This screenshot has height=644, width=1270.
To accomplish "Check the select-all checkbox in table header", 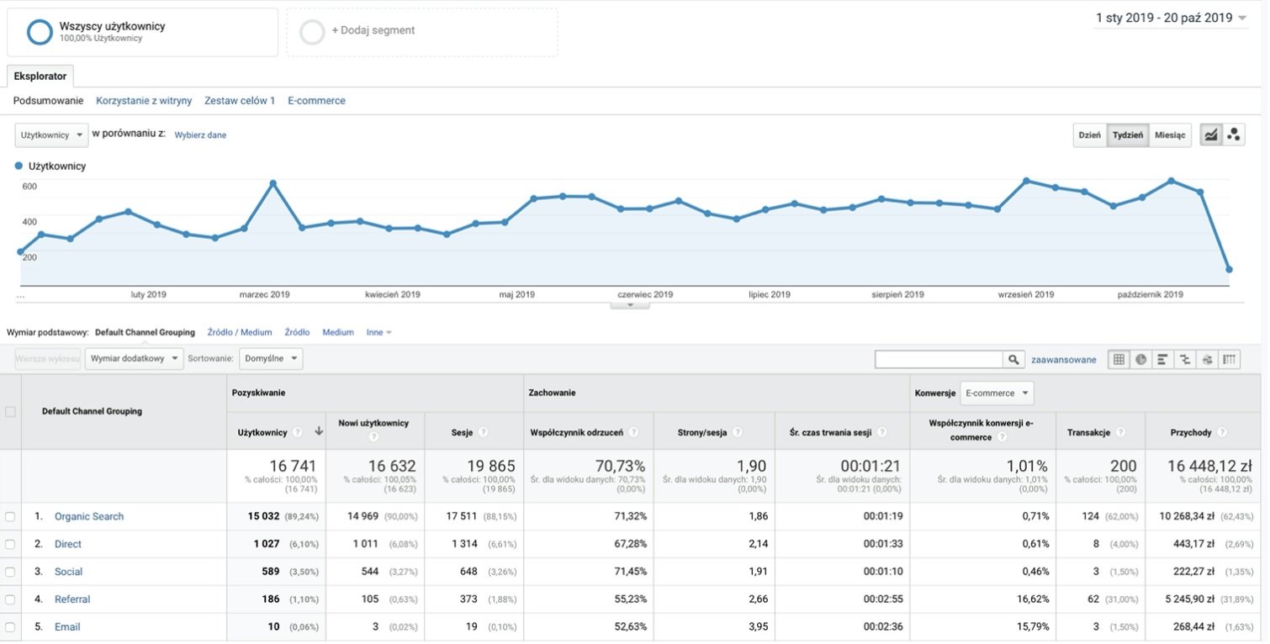I will click(10, 412).
